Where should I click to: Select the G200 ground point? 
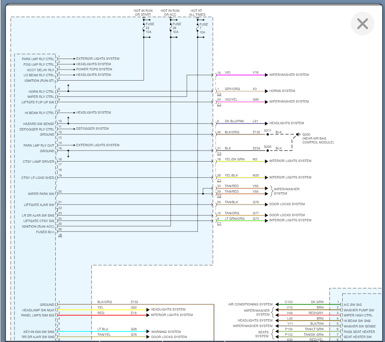(x=297, y=134)
